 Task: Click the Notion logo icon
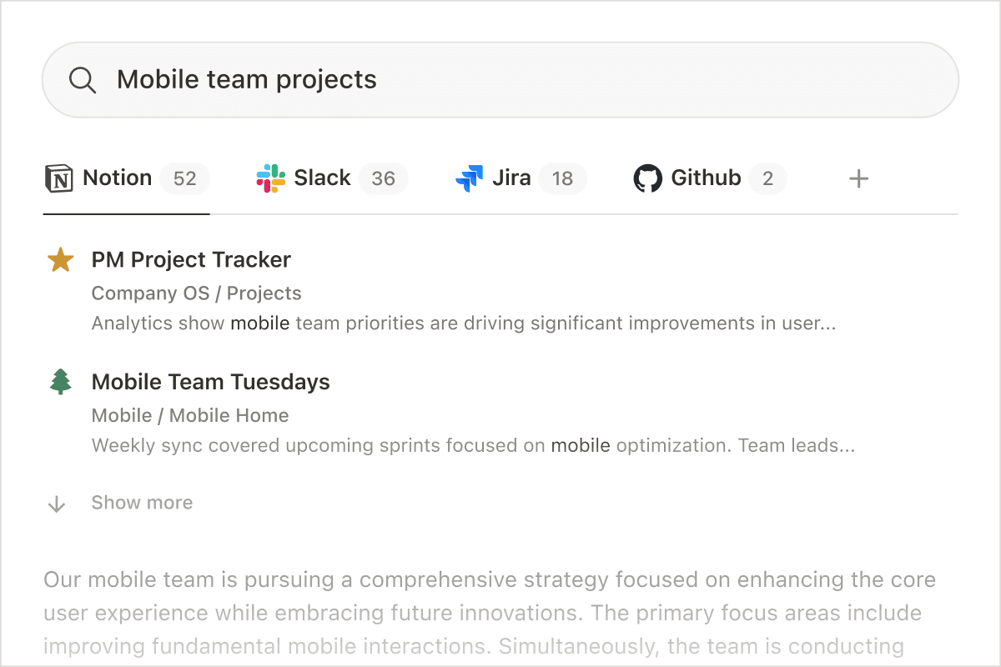point(58,178)
